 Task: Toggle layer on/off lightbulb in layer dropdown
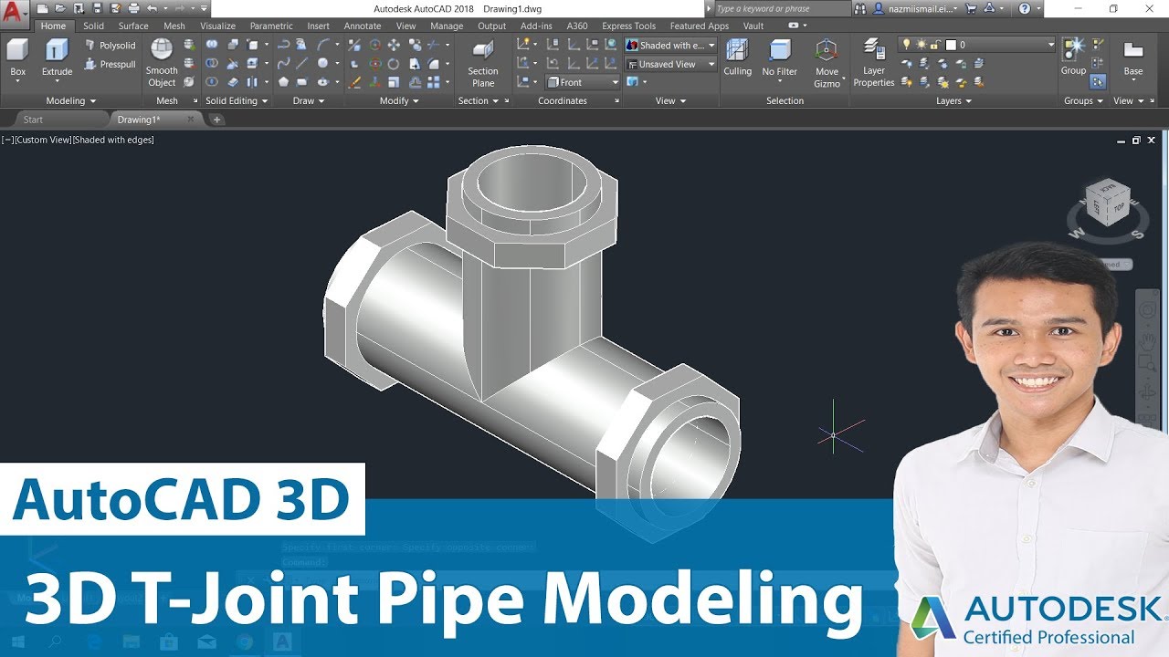click(x=906, y=45)
